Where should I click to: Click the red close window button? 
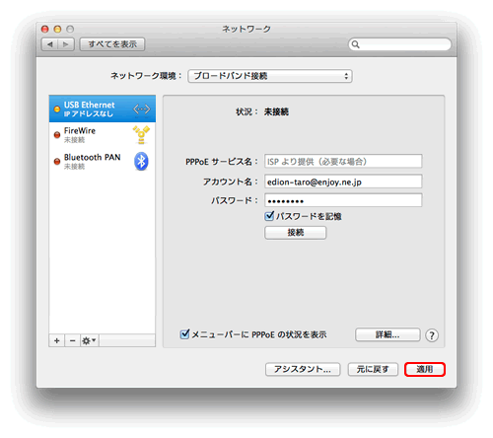point(45,30)
